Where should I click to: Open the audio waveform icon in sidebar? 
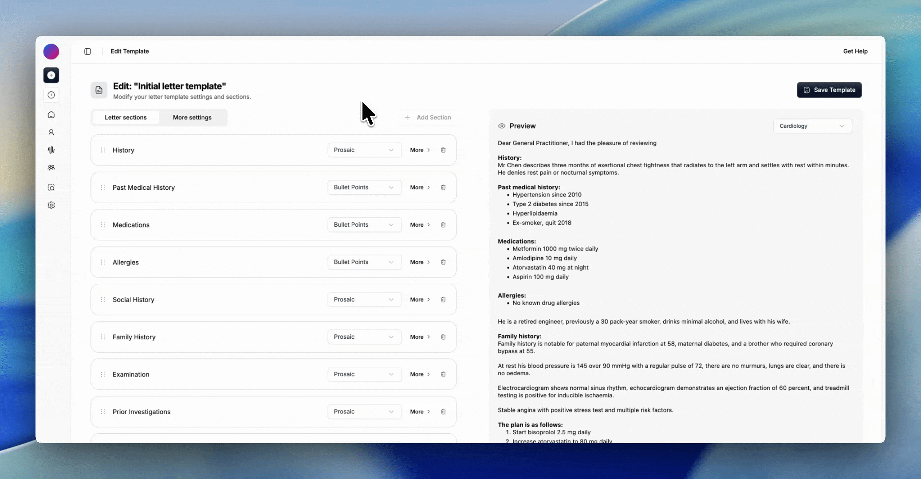coord(51,150)
